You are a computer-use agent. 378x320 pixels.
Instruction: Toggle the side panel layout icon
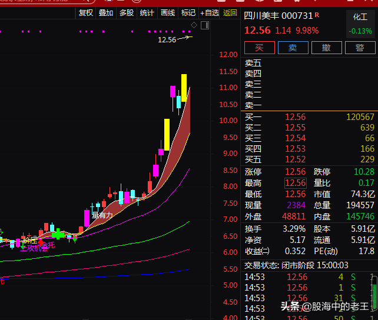click(x=205, y=25)
